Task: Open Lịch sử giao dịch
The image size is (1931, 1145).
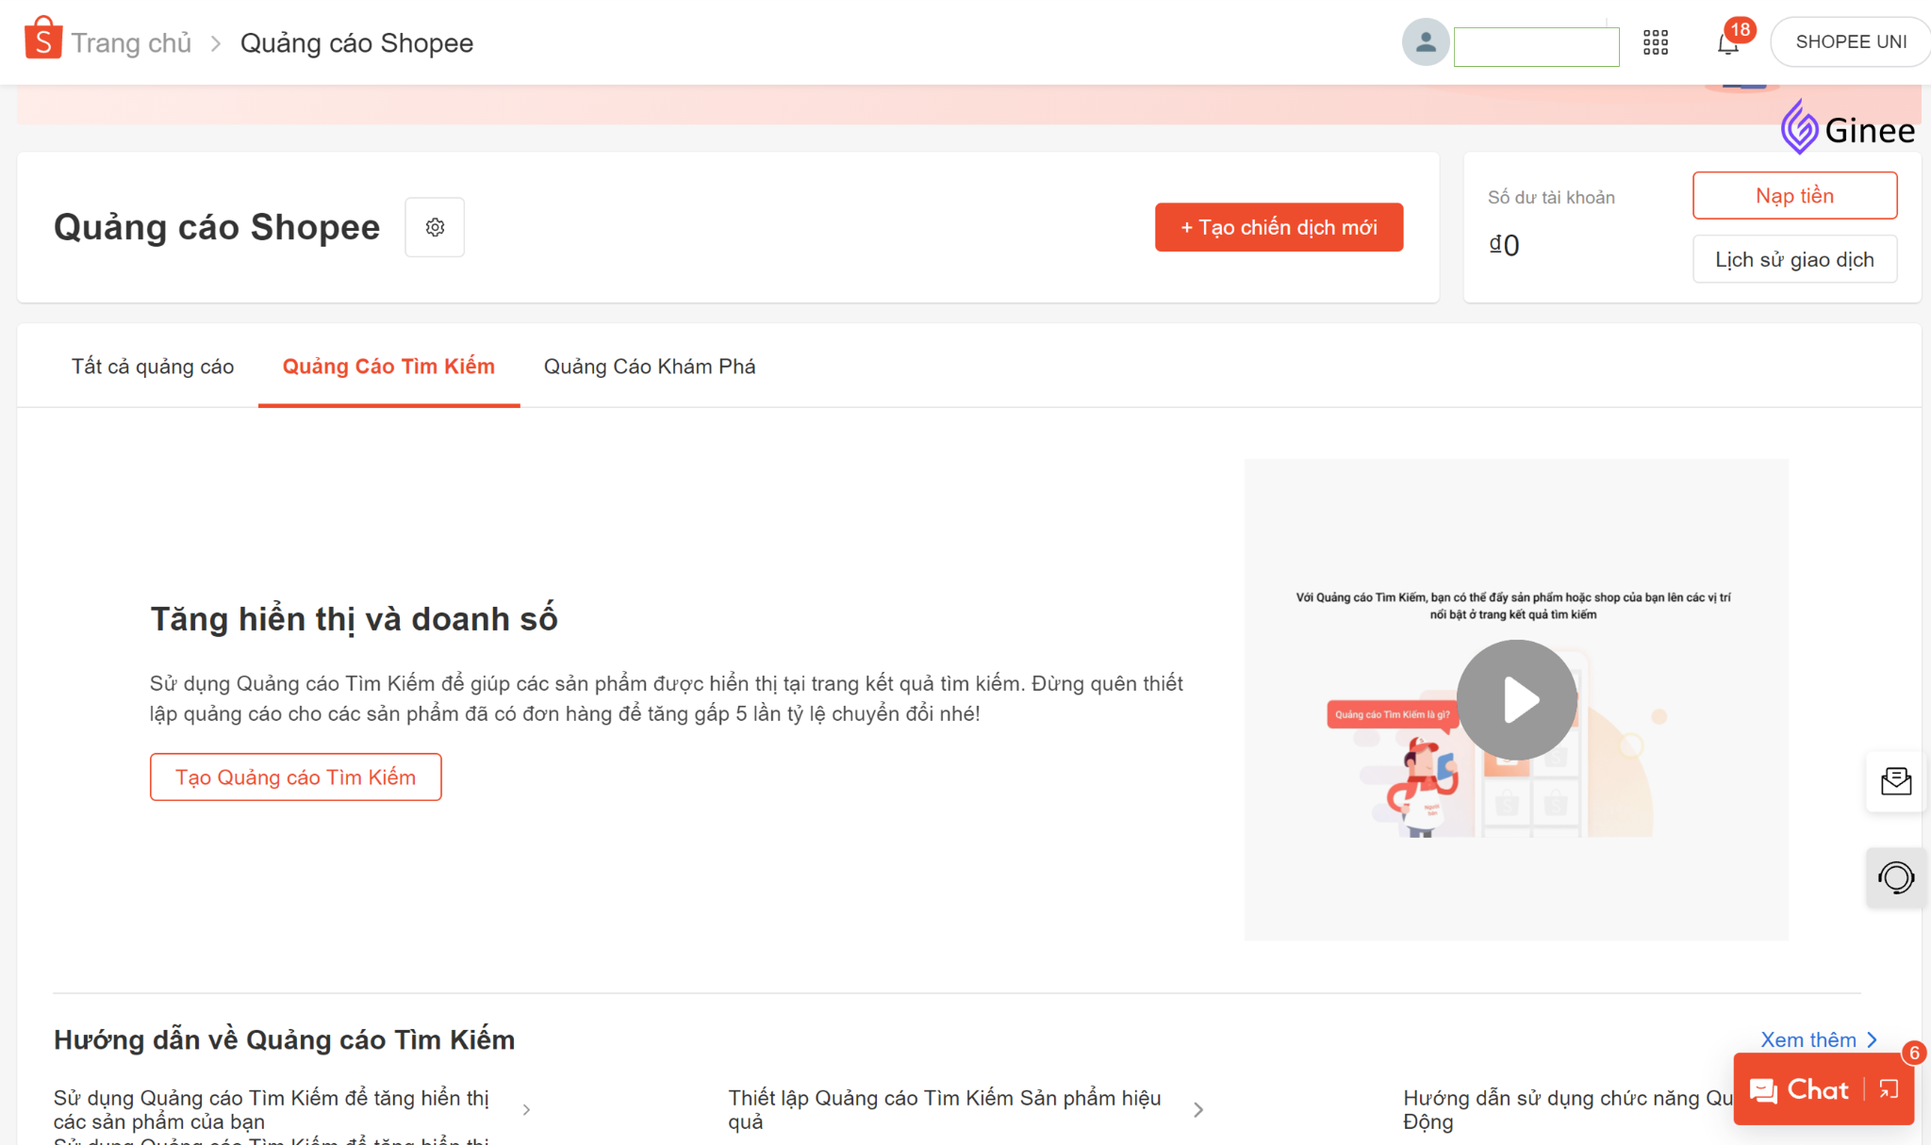Action: click(x=1794, y=259)
